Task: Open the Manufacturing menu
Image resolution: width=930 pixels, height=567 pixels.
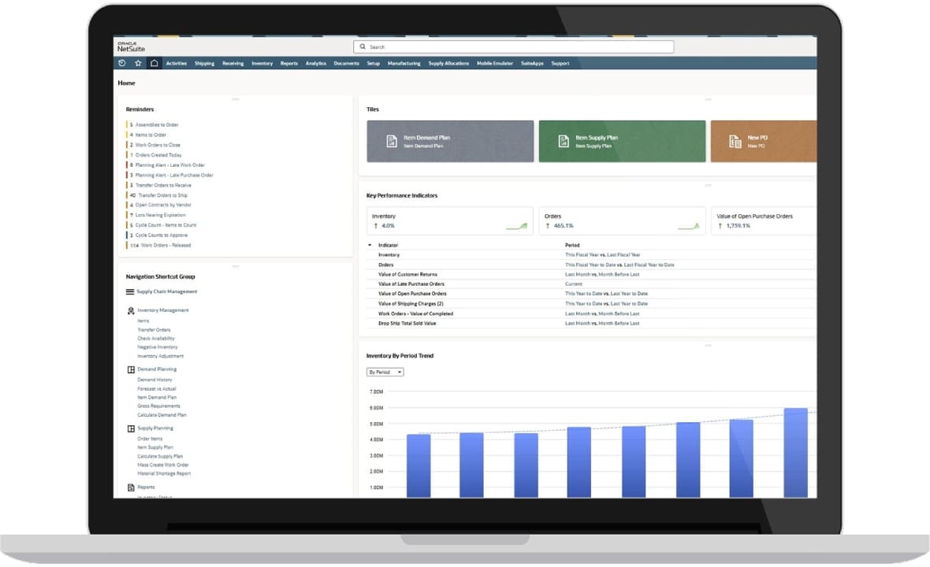Action: [x=404, y=63]
